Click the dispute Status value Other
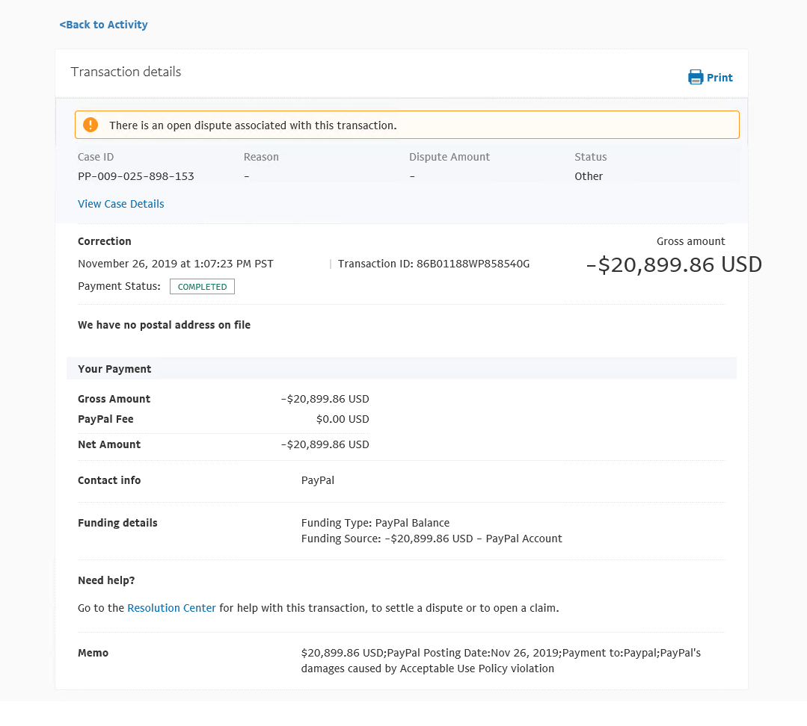This screenshot has width=807, height=726. pos(589,176)
